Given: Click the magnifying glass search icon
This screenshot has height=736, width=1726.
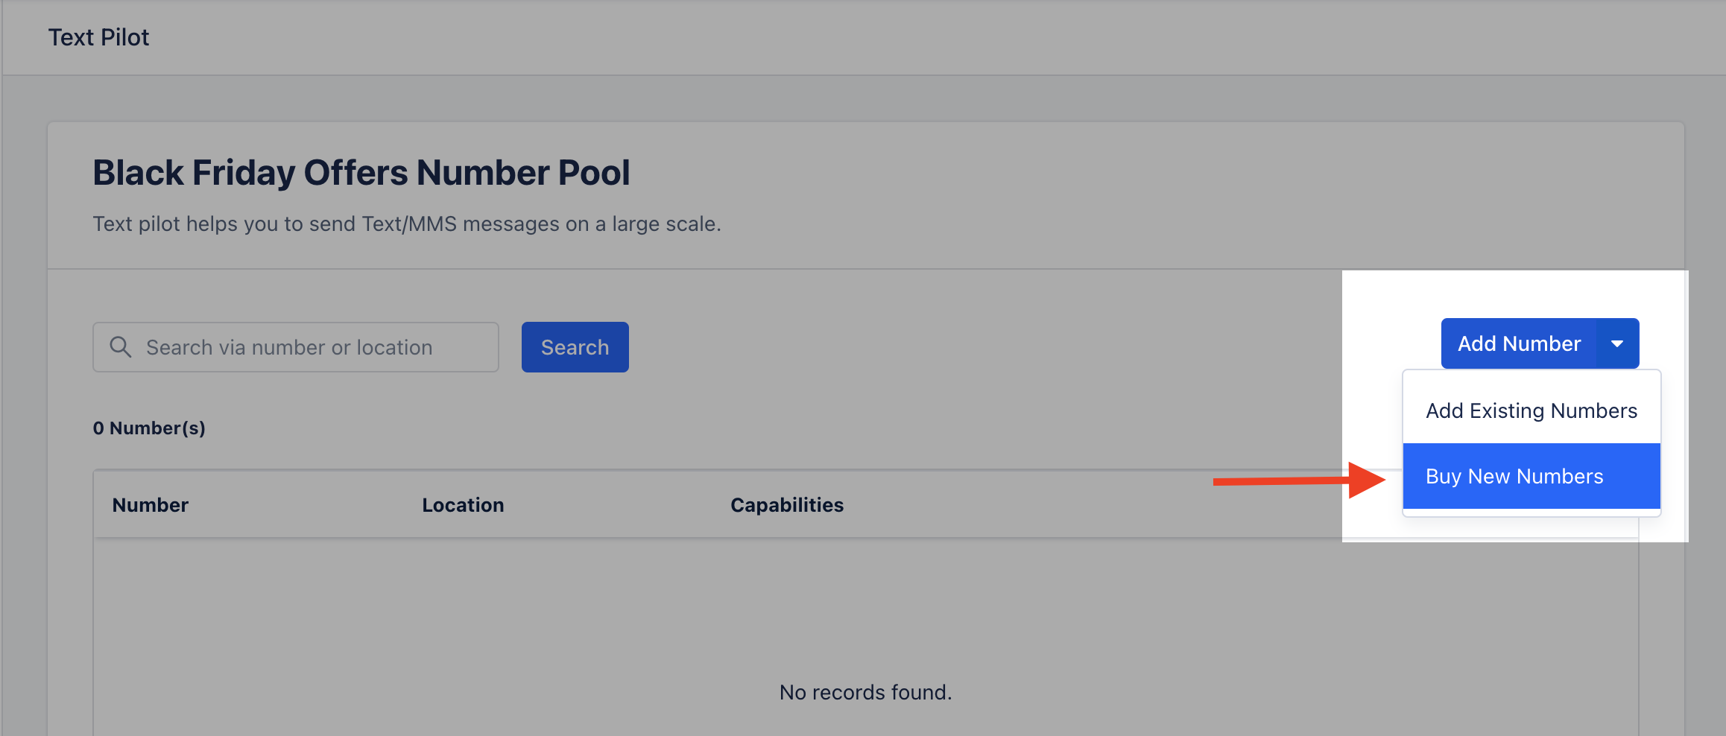Looking at the screenshot, I should pos(120,347).
